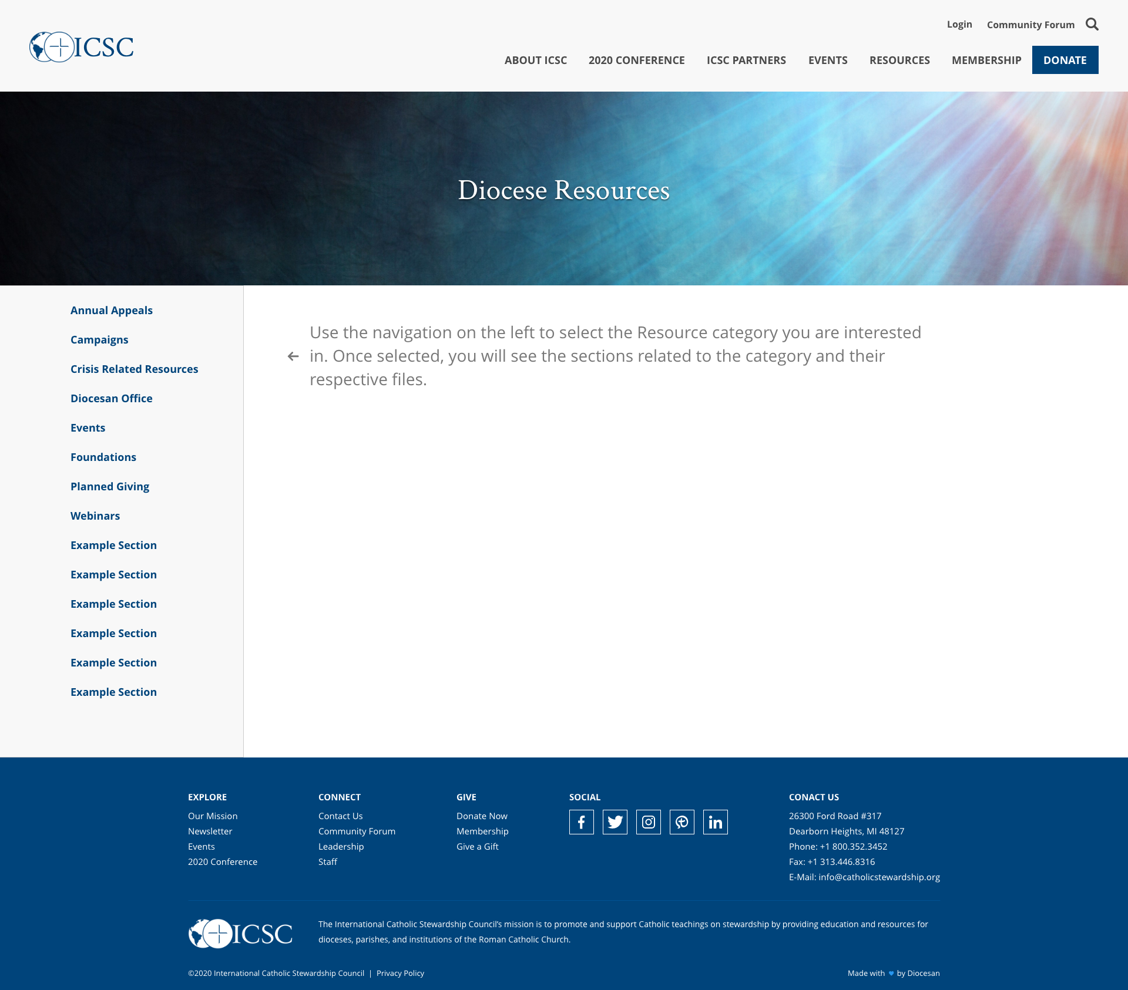Choose Planned Giving in sidebar
Image resolution: width=1128 pixels, height=990 pixels.
110,486
